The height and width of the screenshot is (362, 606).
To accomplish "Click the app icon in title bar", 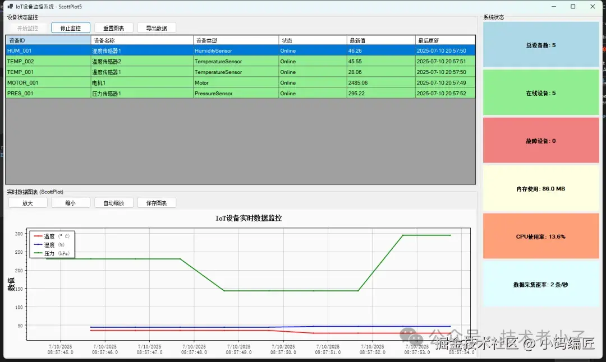I will 10,7.
